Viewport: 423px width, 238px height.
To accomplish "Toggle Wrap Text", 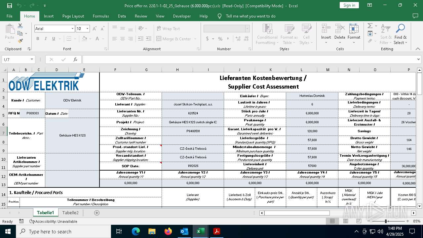I will pyautogui.click(x=169, y=29).
